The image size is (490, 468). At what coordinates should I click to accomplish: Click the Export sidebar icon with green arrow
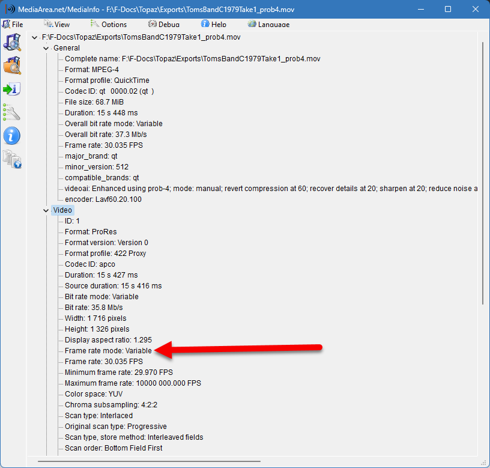[12, 89]
